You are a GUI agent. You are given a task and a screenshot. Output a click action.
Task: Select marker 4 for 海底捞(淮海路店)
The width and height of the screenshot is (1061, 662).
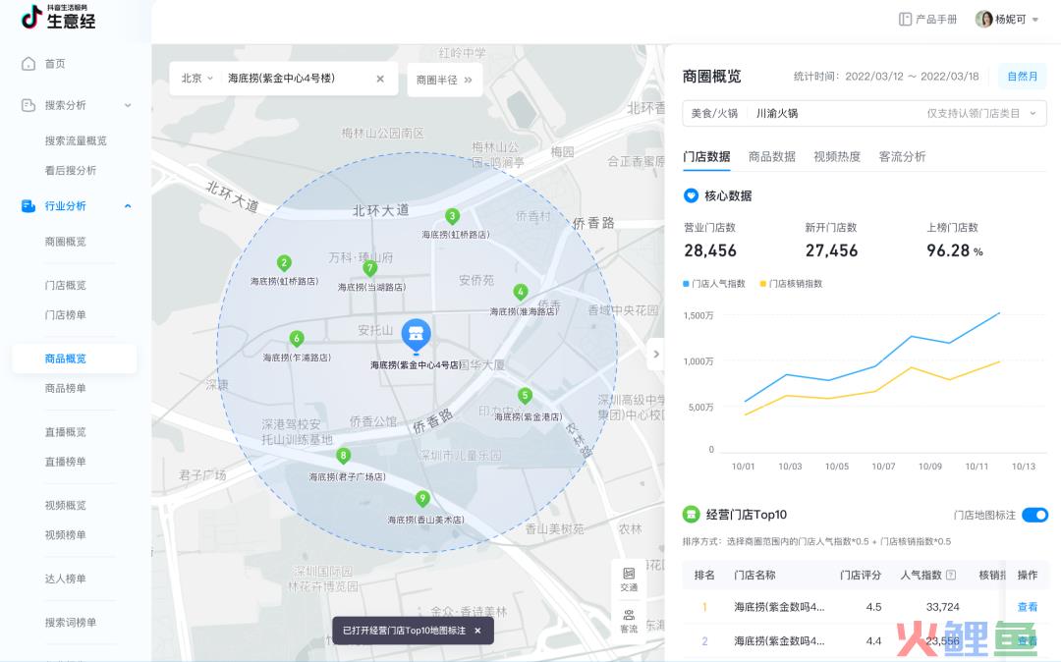(x=521, y=292)
